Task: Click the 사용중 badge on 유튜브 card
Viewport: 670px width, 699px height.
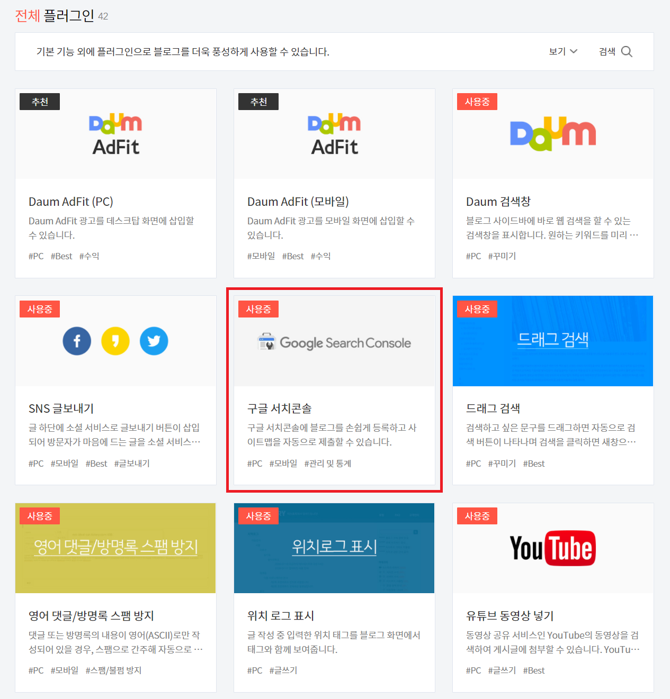Action: pyautogui.click(x=477, y=516)
